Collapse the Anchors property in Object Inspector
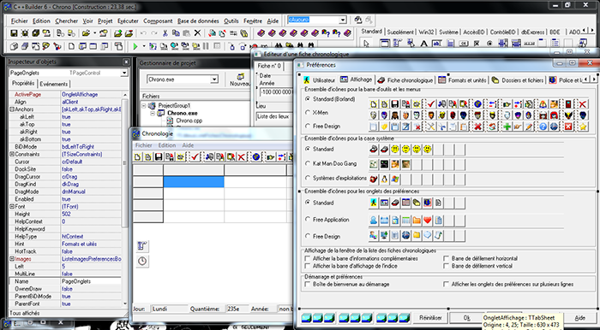Screen dimensions: 600x330 11,109
